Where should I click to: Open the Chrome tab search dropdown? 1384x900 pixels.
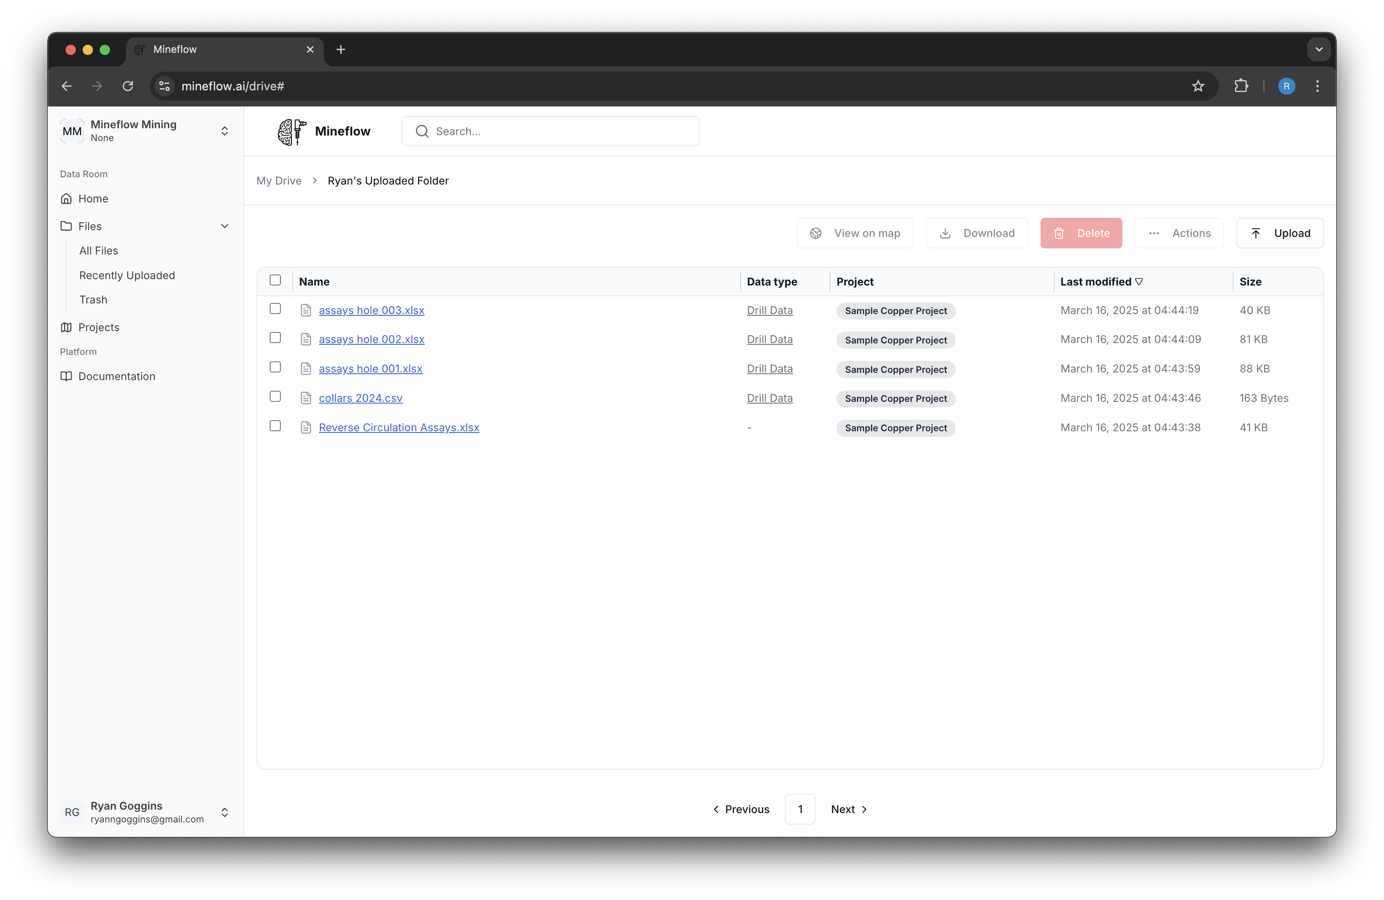click(1319, 49)
